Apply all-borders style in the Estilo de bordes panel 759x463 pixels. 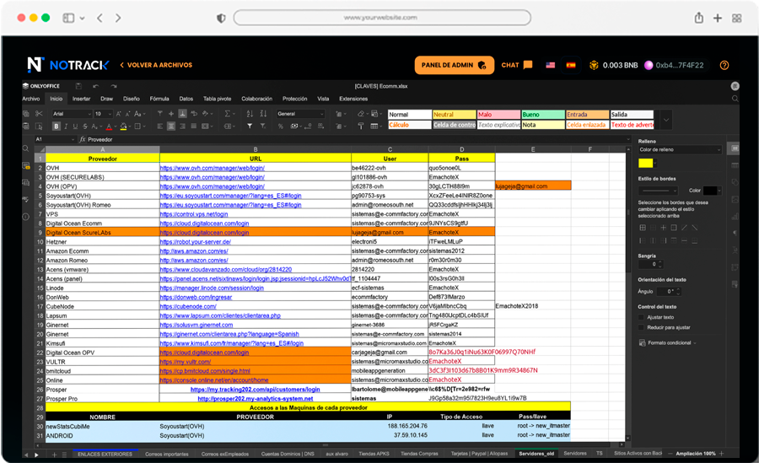pyautogui.click(x=643, y=227)
